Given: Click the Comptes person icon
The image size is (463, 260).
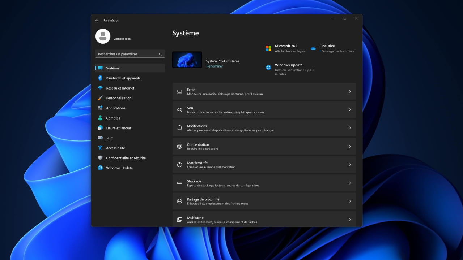Looking at the screenshot, I should (100, 118).
